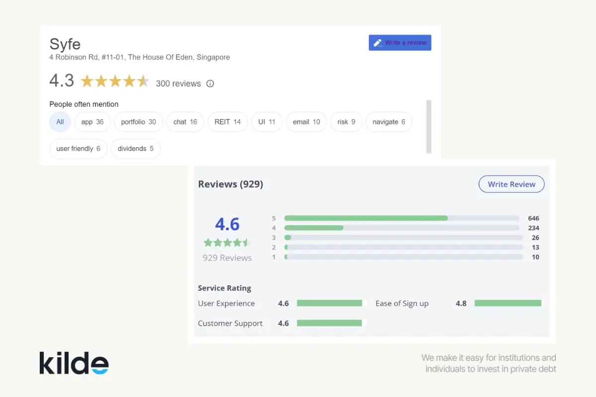The image size is (596, 397).
Task: Select the portfolio mention filter
Action: [x=138, y=122]
